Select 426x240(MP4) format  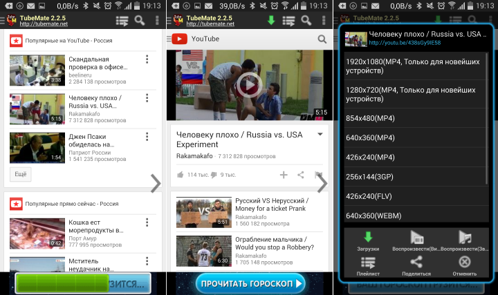(415, 158)
